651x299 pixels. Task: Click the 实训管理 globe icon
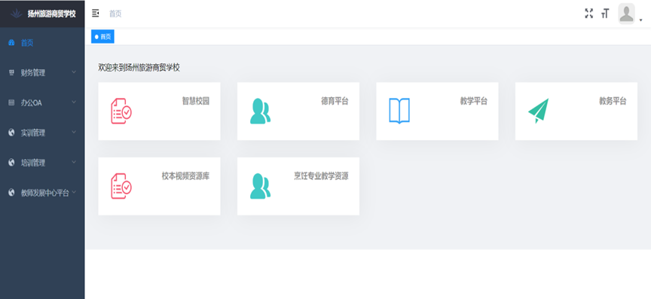11,133
